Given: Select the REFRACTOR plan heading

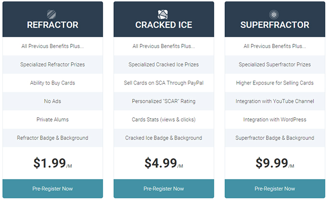Looking at the screenshot, I should click(x=52, y=25).
